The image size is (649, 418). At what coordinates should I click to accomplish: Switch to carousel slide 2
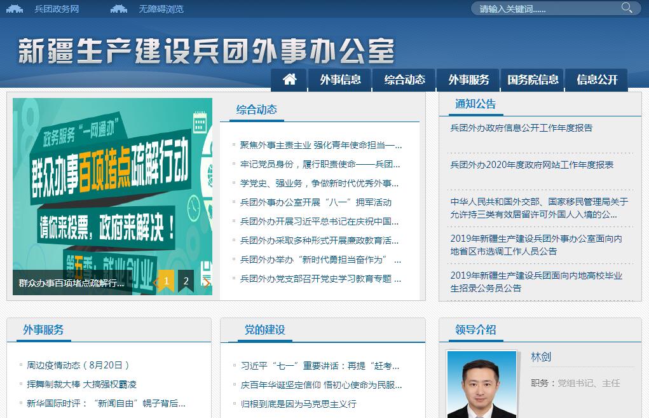pyautogui.click(x=186, y=281)
